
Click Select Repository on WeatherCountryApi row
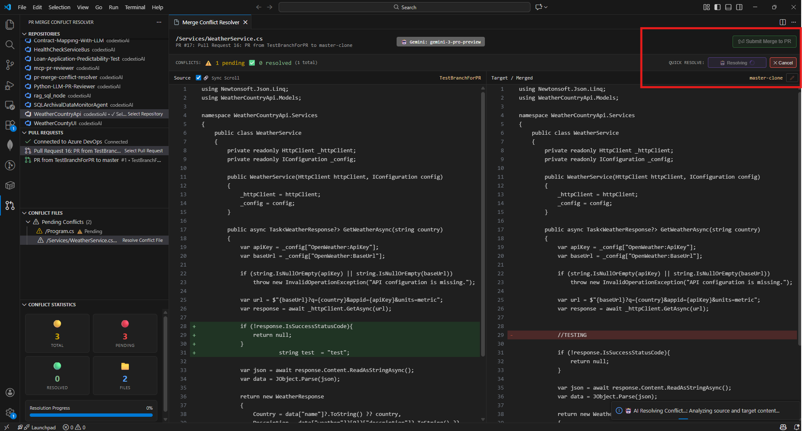(x=145, y=114)
